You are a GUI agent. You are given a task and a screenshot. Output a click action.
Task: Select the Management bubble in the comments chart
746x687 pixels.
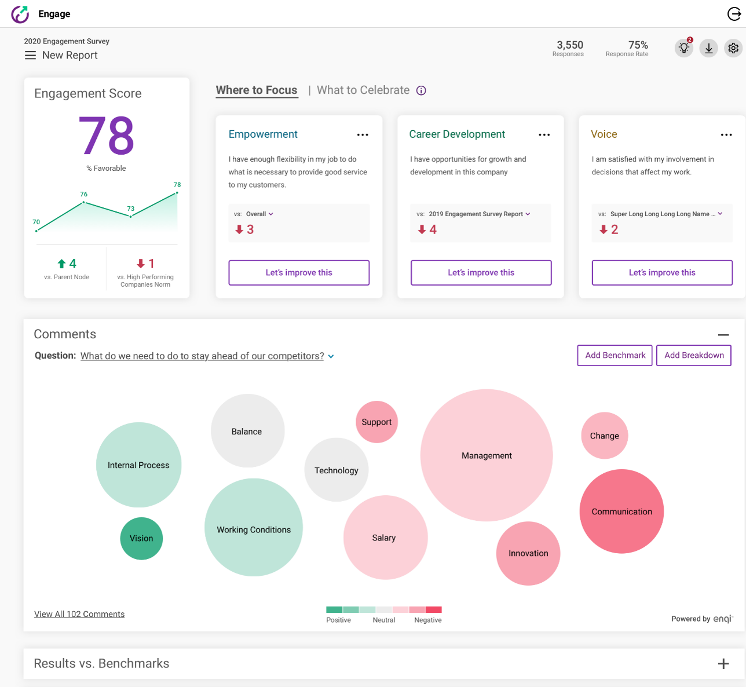click(487, 455)
